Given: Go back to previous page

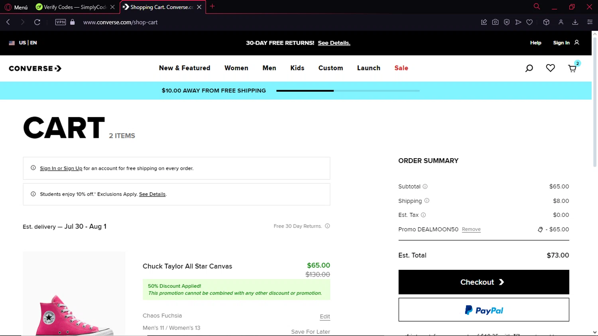Looking at the screenshot, I should click(x=8, y=22).
